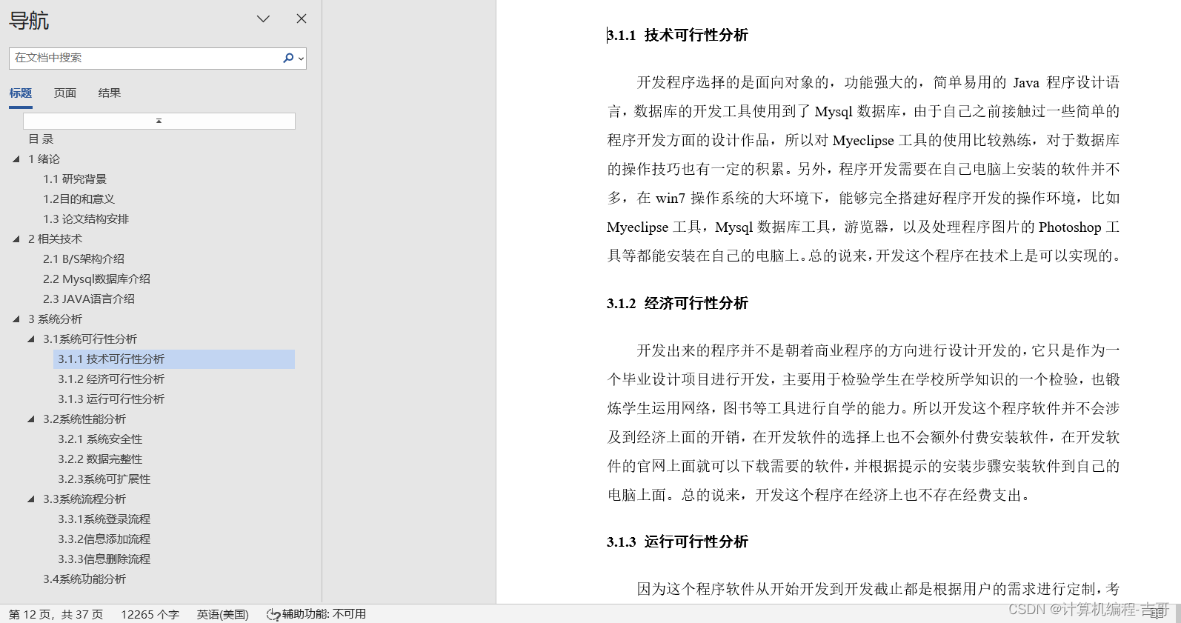The width and height of the screenshot is (1181, 623).
Task: Select heading 3.1系统可行性分析
Action: click(90, 339)
